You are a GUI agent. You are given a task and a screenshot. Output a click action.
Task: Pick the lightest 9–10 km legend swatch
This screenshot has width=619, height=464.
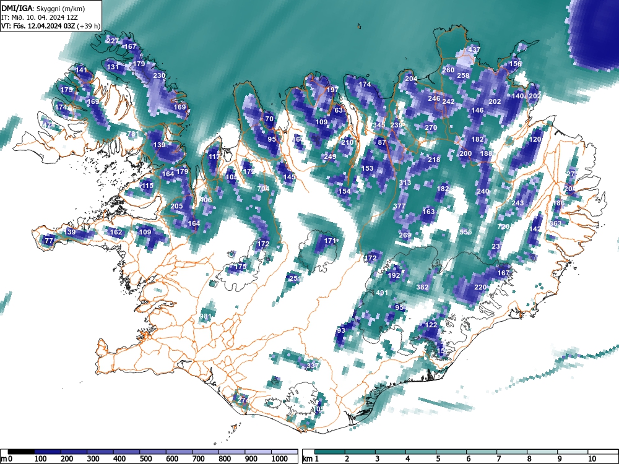coord(573,452)
